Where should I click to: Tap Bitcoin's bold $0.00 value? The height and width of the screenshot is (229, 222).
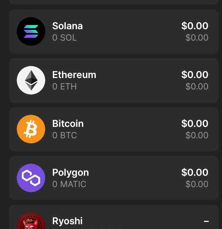pyautogui.click(x=195, y=123)
